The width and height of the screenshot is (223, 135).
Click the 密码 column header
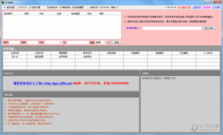coord(26,14)
